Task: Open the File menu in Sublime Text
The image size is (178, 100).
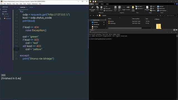Action: coord(2,4)
